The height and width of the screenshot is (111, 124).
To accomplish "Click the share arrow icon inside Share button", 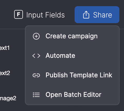I will point(86,15).
